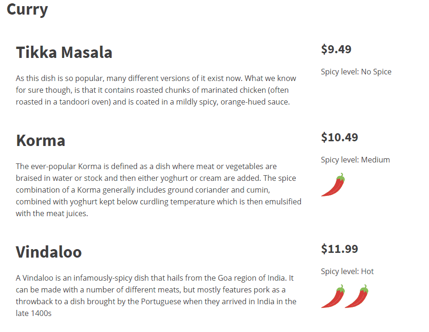Select the Korma dish title
This screenshot has height=332, width=429.
(x=40, y=140)
